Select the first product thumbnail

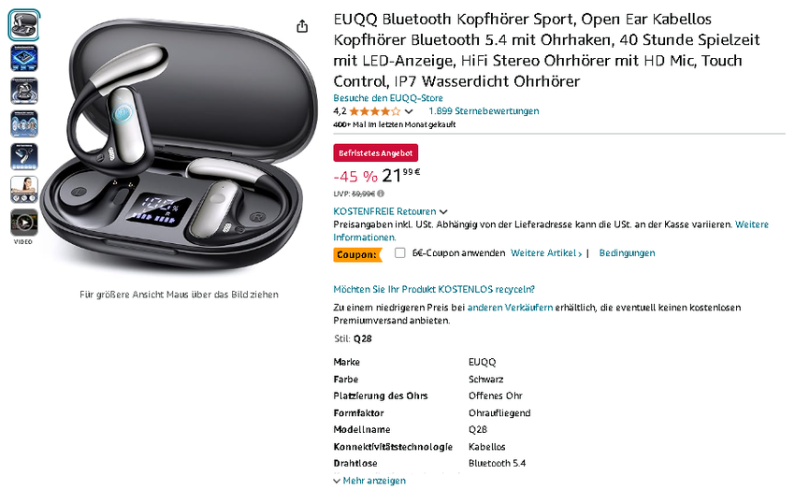coord(23,25)
